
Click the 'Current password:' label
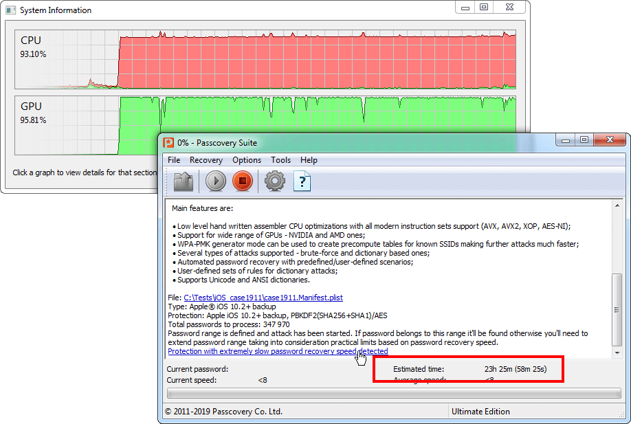tap(197, 369)
